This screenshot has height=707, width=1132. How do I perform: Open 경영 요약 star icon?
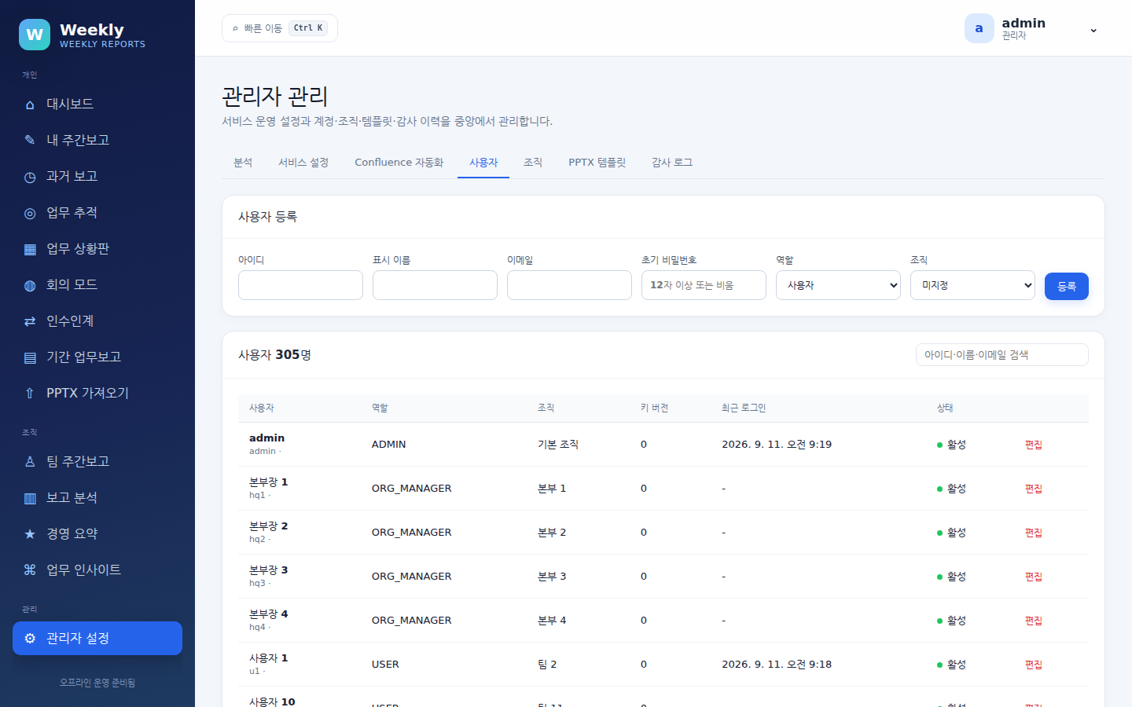point(30,534)
